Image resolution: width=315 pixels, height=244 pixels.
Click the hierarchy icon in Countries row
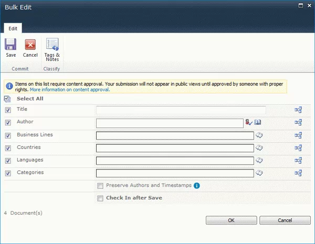tap(298, 148)
